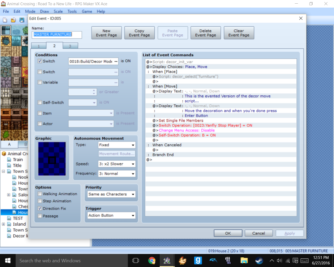This screenshot has width=334, height=267.
Task: Click the Cancel button
Action: pyautogui.click(x=259, y=233)
